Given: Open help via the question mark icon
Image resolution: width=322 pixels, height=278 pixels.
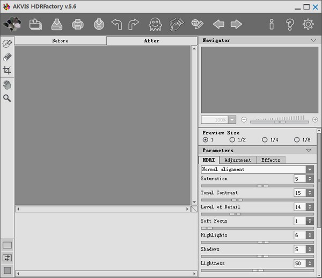Looking at the screenshot, I should (290, 25).
